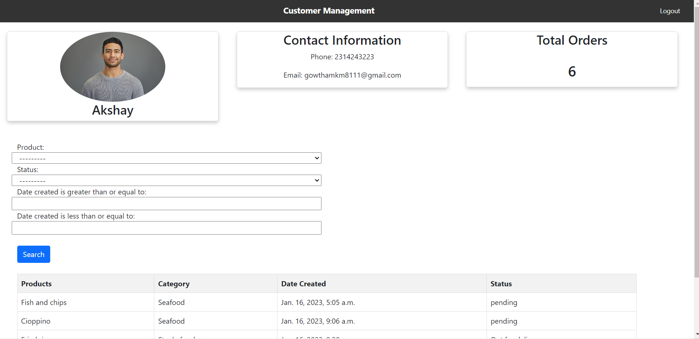Expand the Product dropdown chevron arrow
This screenshot has height=339, width=699.
point(316,158)
